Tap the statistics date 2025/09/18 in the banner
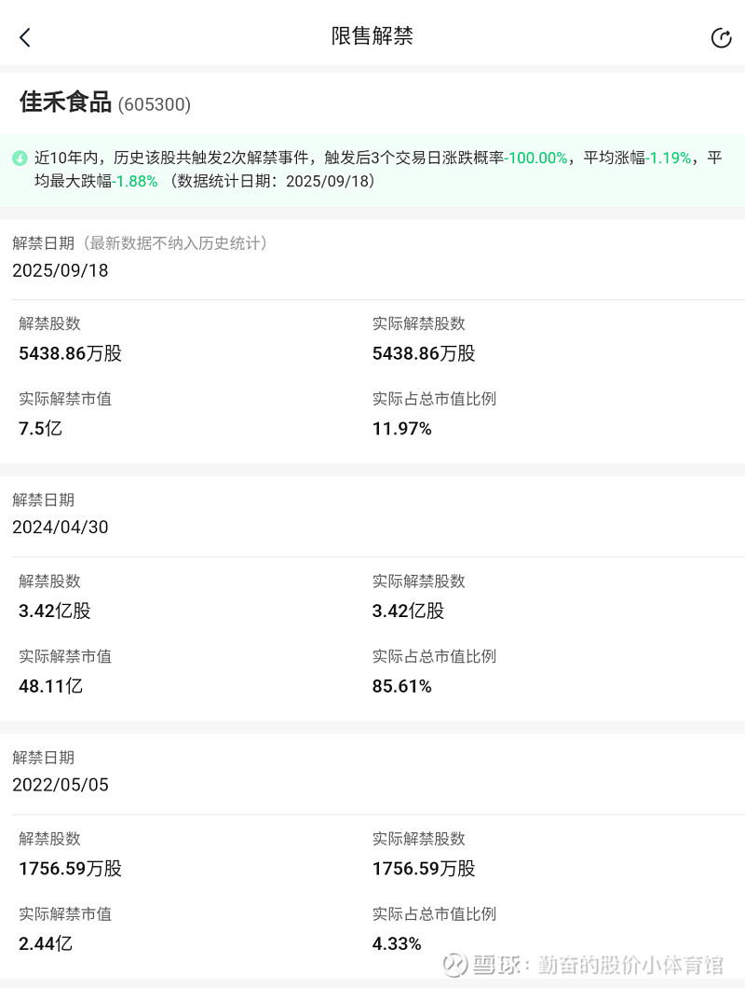The width and height of the screenshot is (745, 988). point(326,182)
